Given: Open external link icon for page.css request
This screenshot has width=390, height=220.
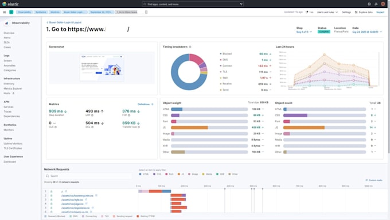Looking at the screenshot, I should pyautogui.click(x=86, y=204).
